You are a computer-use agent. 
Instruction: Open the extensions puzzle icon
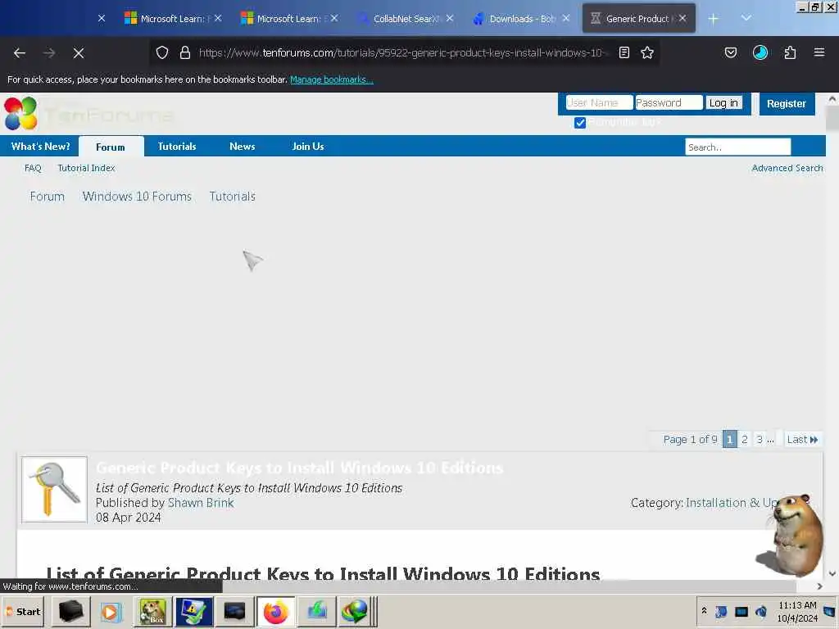click(790, 52)
